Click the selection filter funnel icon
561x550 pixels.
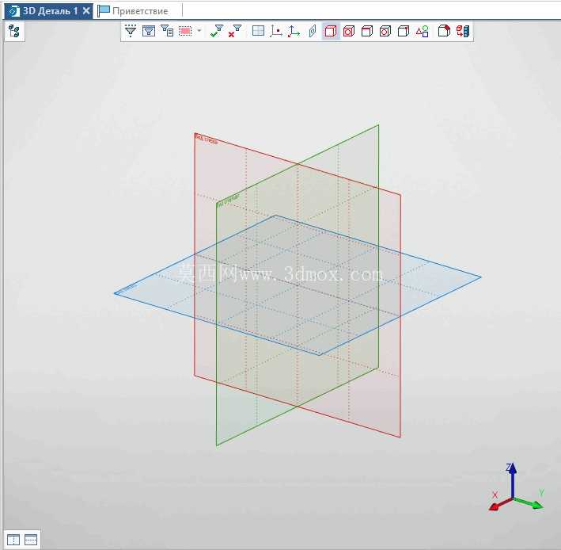(x=131, y=31)
